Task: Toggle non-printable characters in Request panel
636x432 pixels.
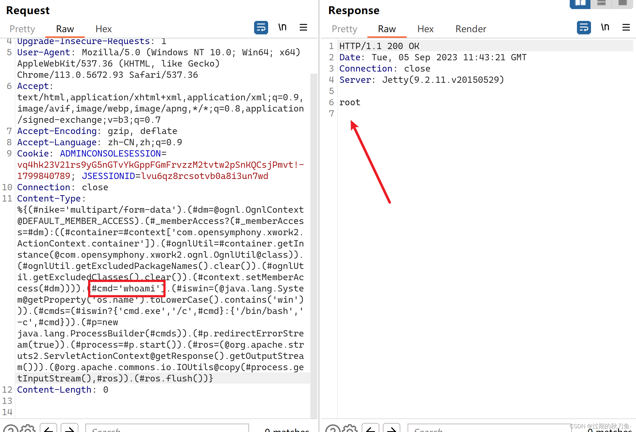Action: tap(283, 27)
